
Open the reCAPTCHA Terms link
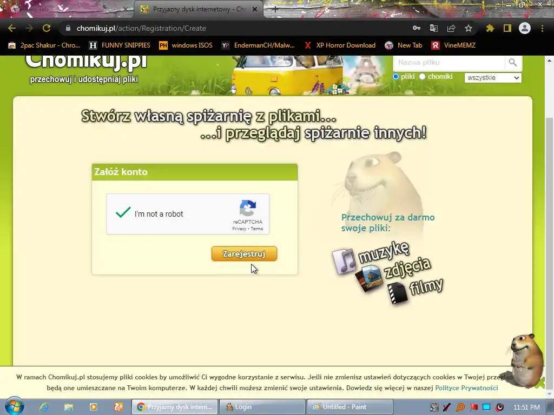coord(257,229)
